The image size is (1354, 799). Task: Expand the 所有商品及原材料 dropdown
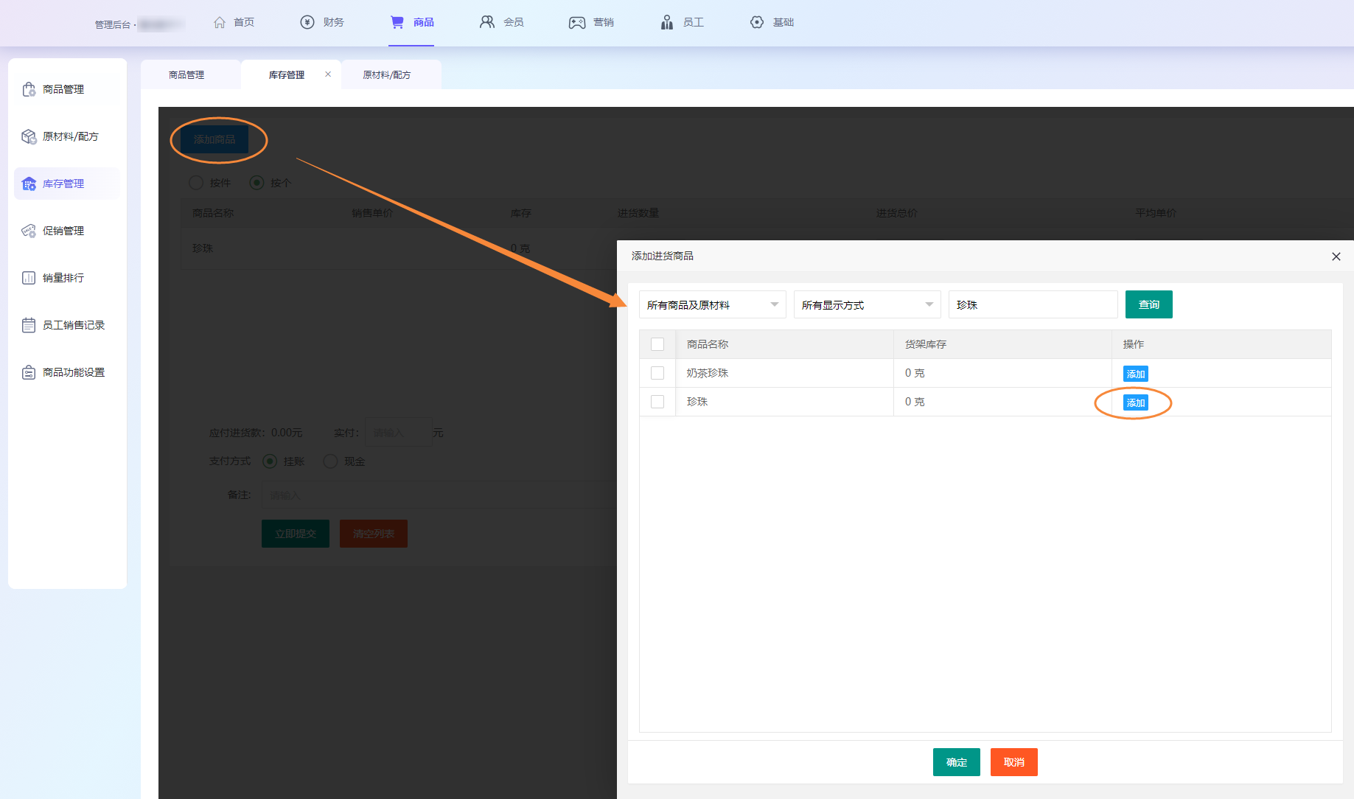(712, 305)
